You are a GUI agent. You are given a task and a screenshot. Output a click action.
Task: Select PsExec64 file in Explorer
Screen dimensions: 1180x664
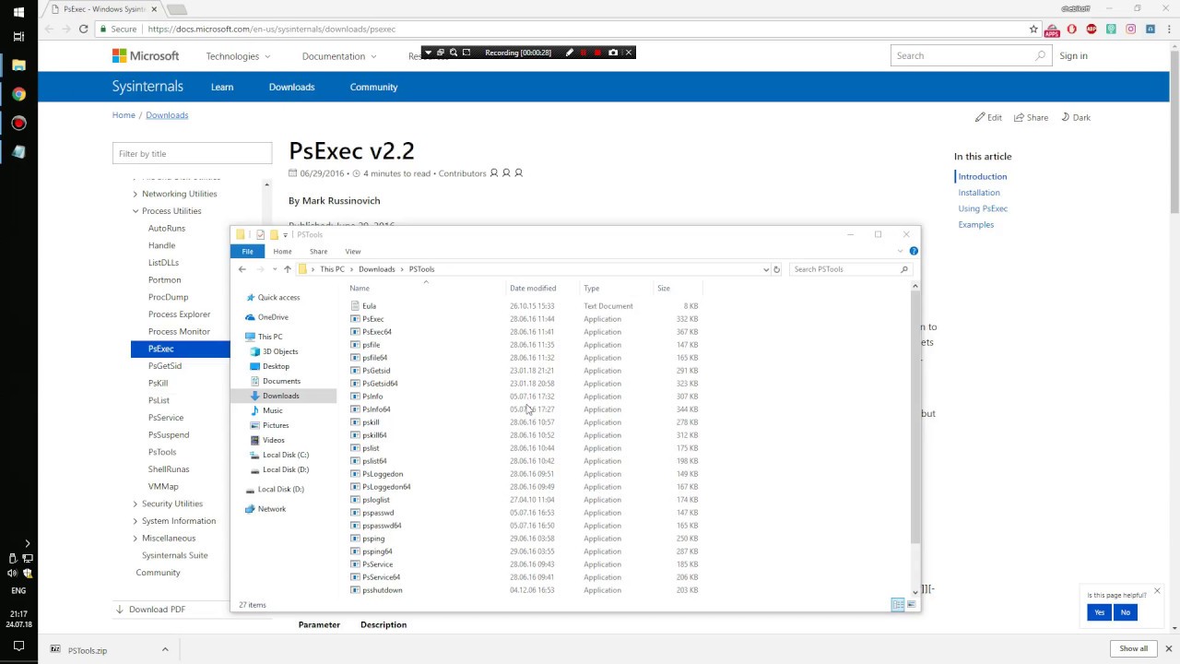[x=376, y=332]
